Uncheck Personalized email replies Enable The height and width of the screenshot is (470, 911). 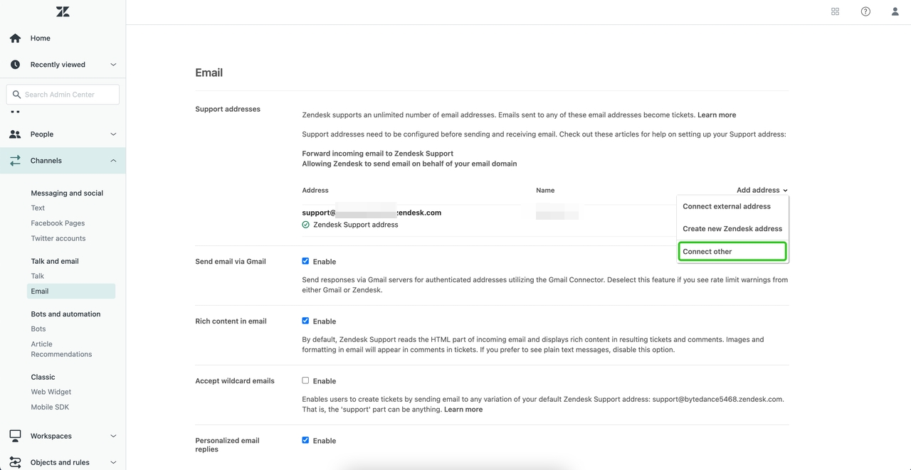pyautogui.click(x=305, y=440)
